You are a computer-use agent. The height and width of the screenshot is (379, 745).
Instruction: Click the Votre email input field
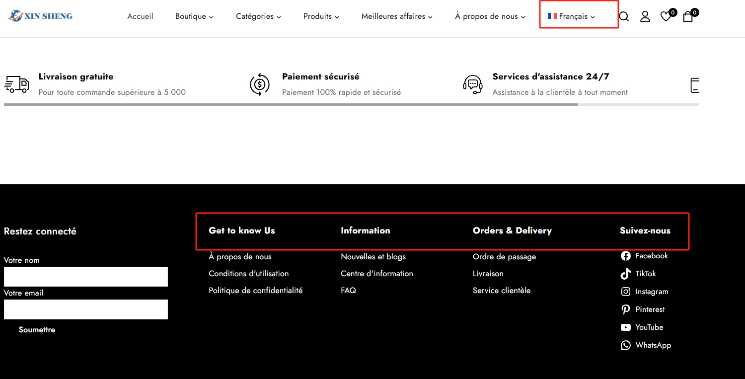tap(86, 309)
